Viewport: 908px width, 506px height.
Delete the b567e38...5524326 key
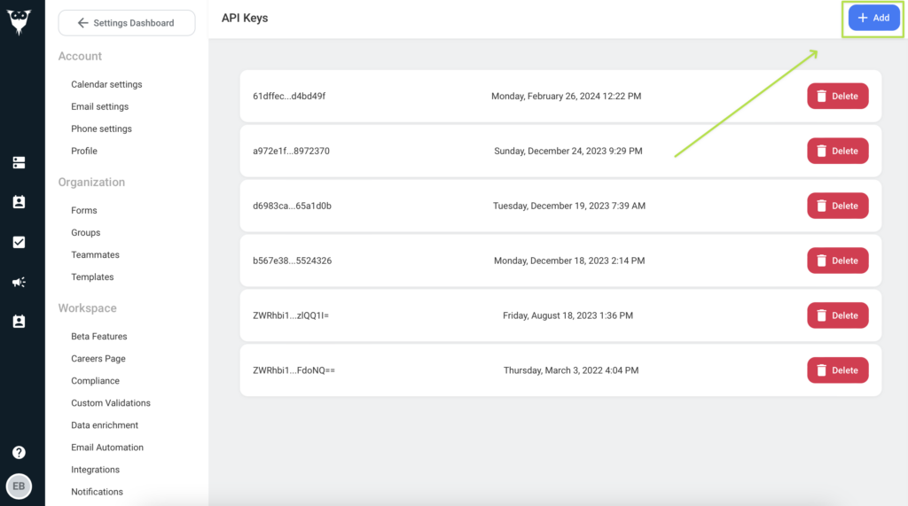837,261
